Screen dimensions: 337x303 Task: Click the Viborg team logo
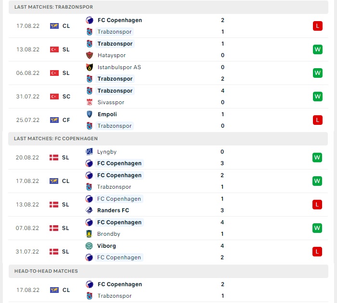89,246
